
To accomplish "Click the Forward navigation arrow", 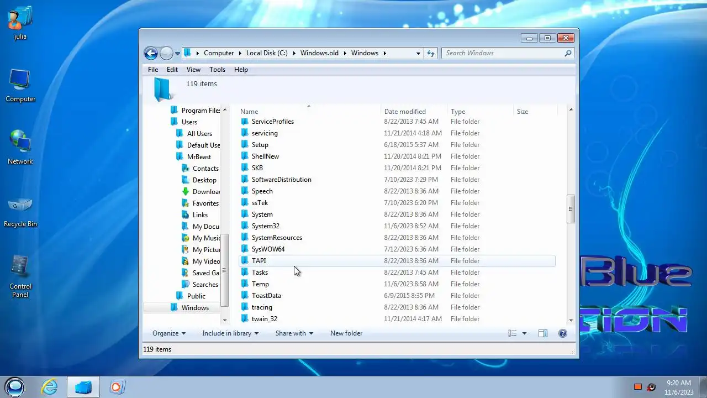I will pos(166,53).
